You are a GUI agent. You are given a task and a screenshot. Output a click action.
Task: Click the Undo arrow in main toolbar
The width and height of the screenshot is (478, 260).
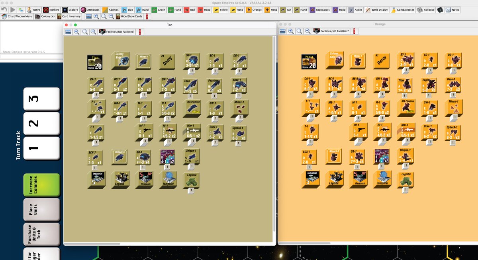(4, 10)
